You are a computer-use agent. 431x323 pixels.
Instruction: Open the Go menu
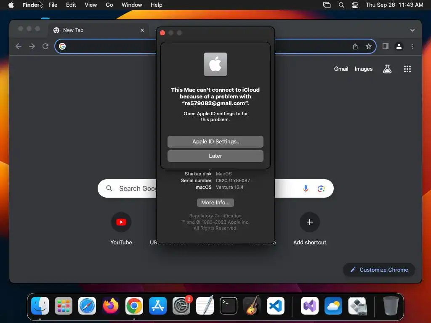click(x=109, y=5)
